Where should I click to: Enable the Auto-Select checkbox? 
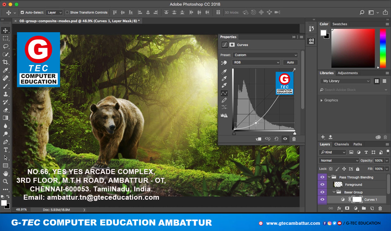click(22, 13)
